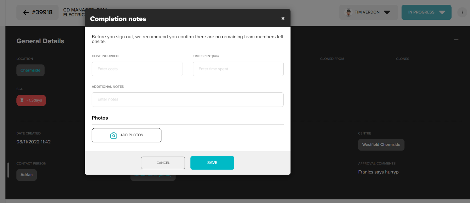Save the completion notes

tap(212, 163)
